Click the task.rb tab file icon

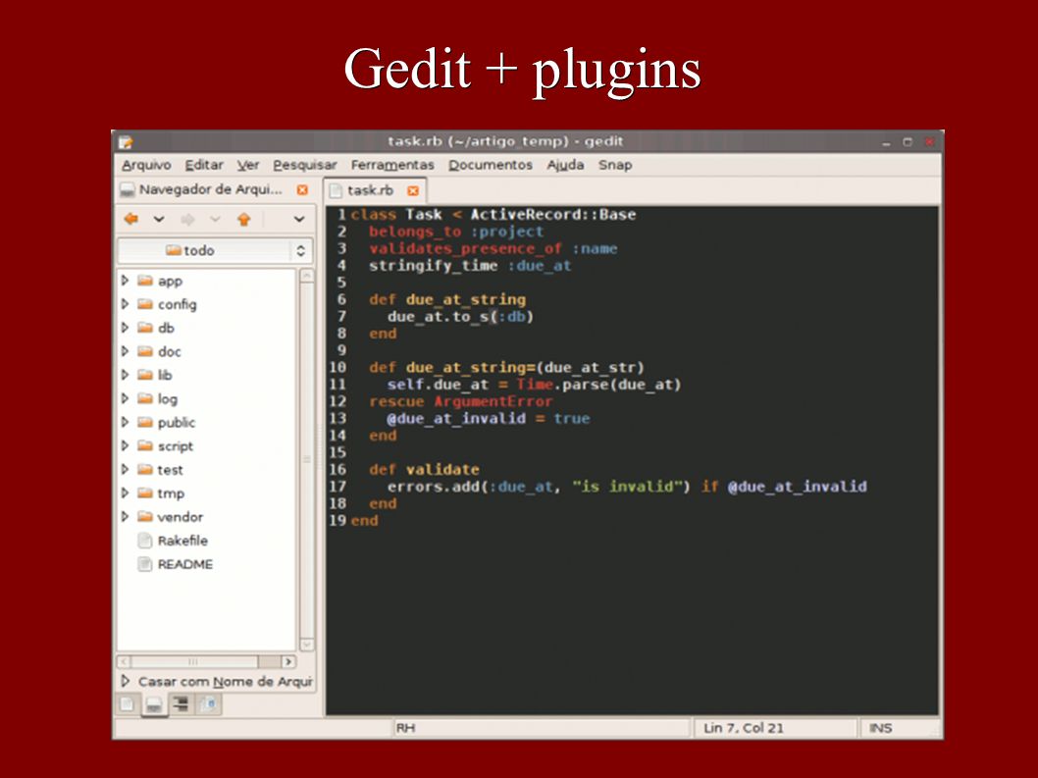(x=336, y=190)
